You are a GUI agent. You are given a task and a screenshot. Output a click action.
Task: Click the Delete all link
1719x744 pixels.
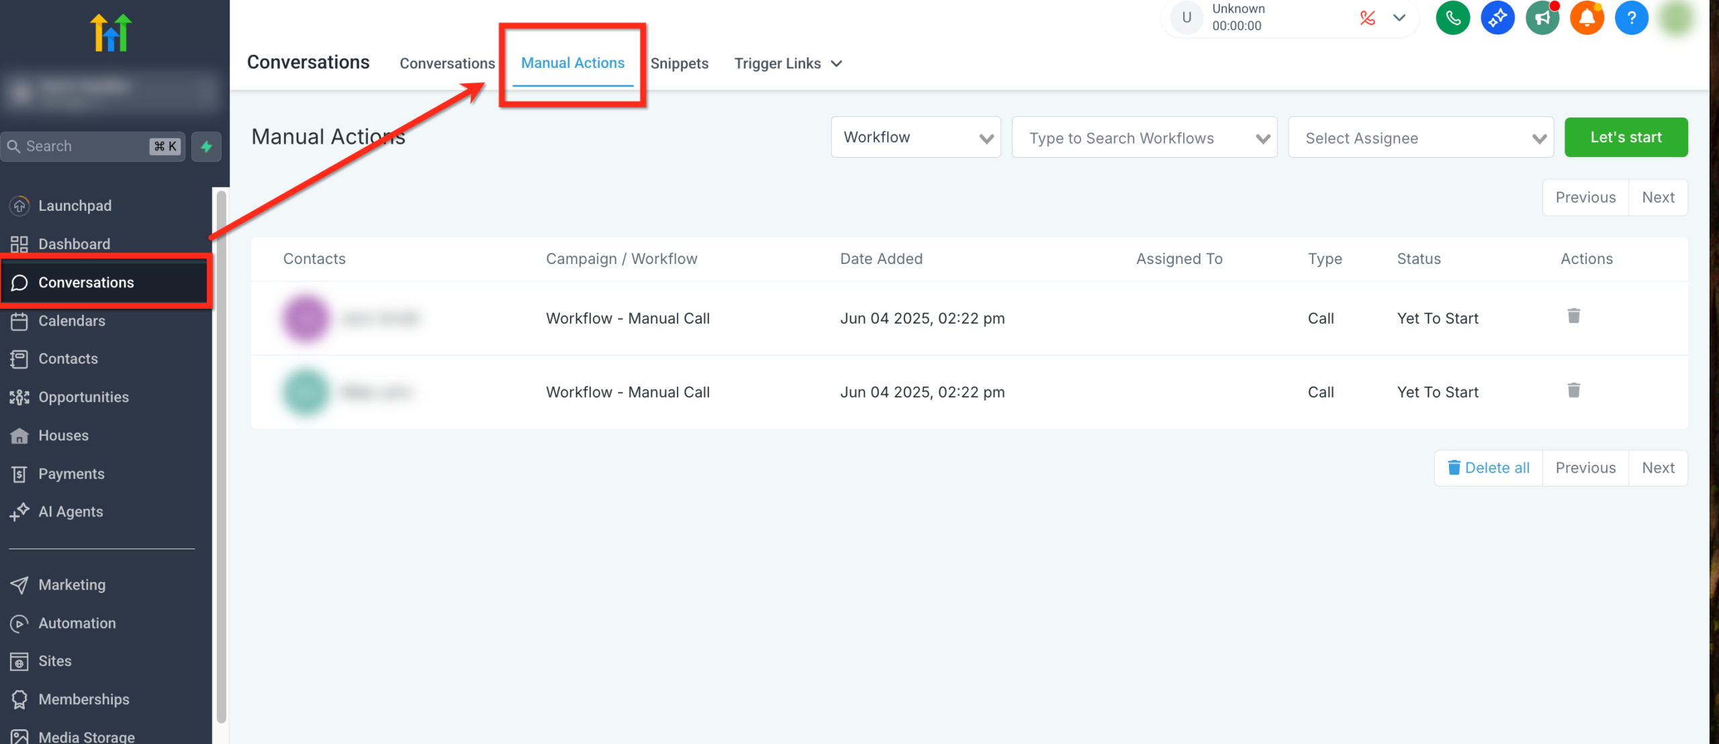tap(1489, 468)
